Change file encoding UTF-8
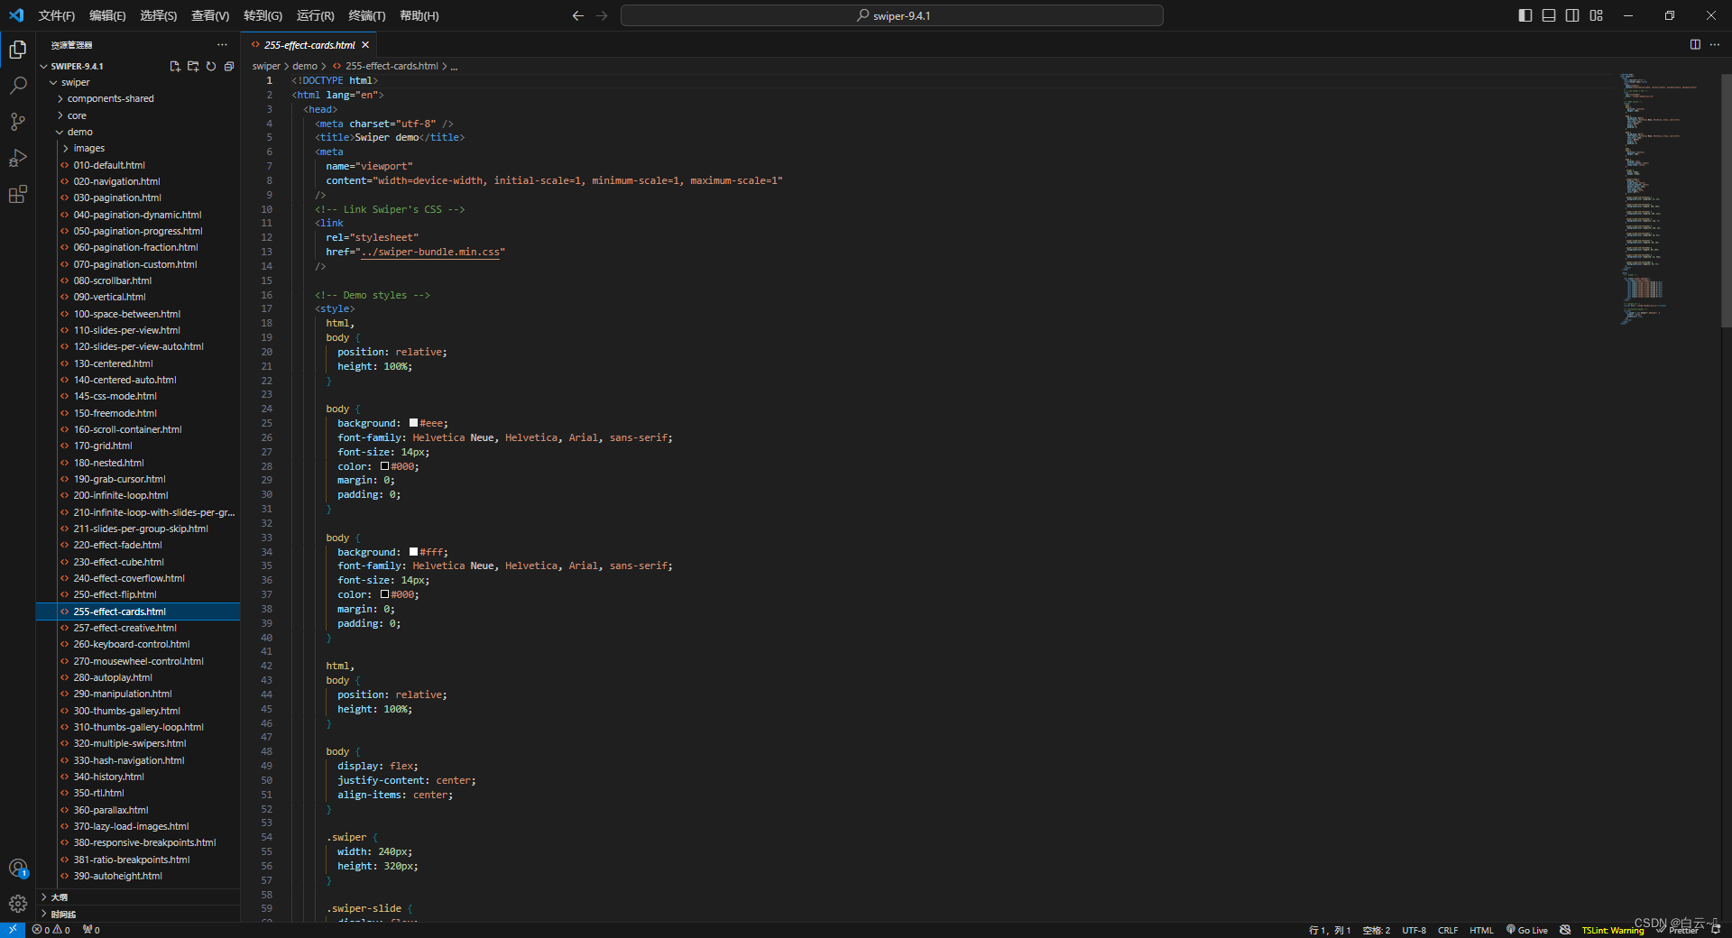The width and height of the screenshot is (1732, 938). [x=1414, y=930]
